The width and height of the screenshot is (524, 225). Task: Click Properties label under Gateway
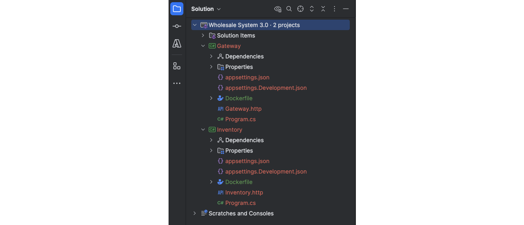pos(239,67)
